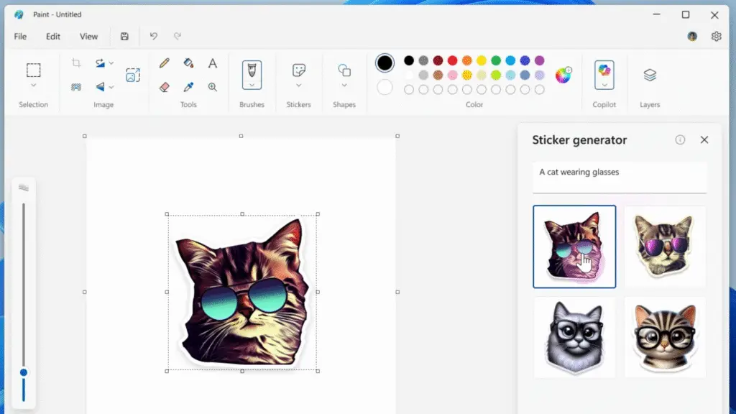The image size is (736, 414).
Task: Select the Text tool
Action: [213, 63]
